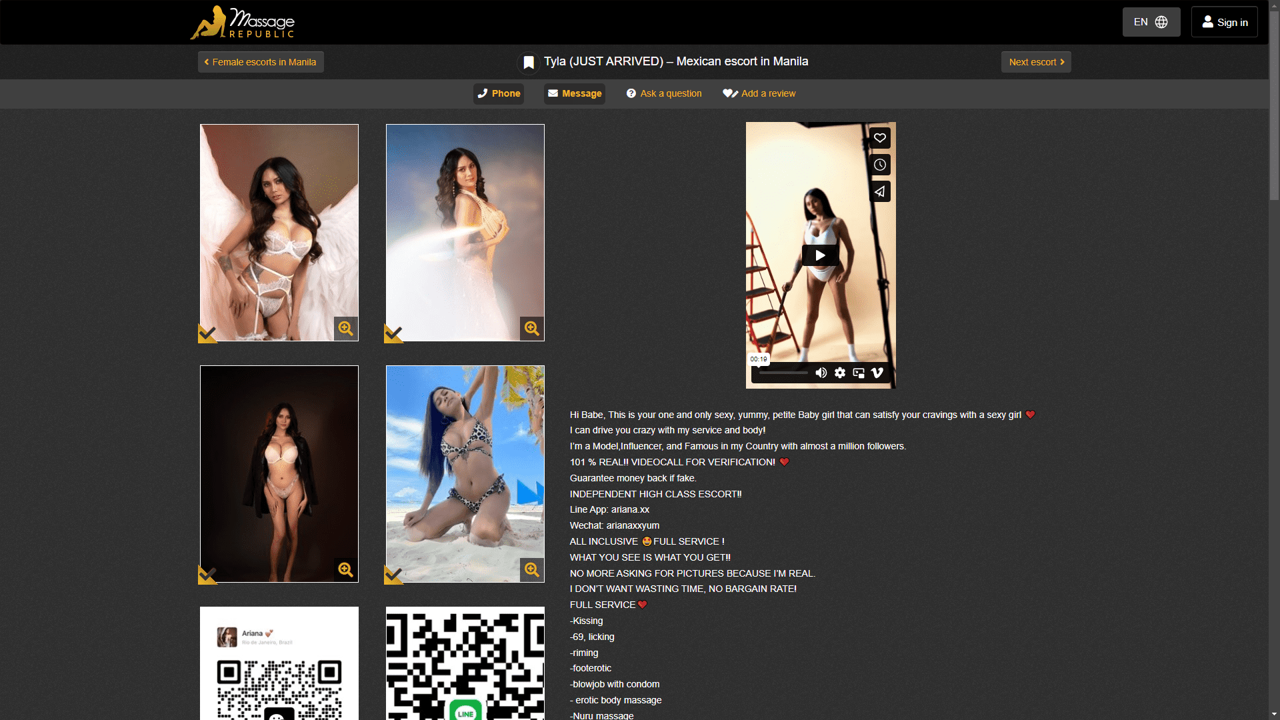Viewport: 1280px width, 720px height.
Task: Open Ask a question link
Action: (x=664, y=93)
